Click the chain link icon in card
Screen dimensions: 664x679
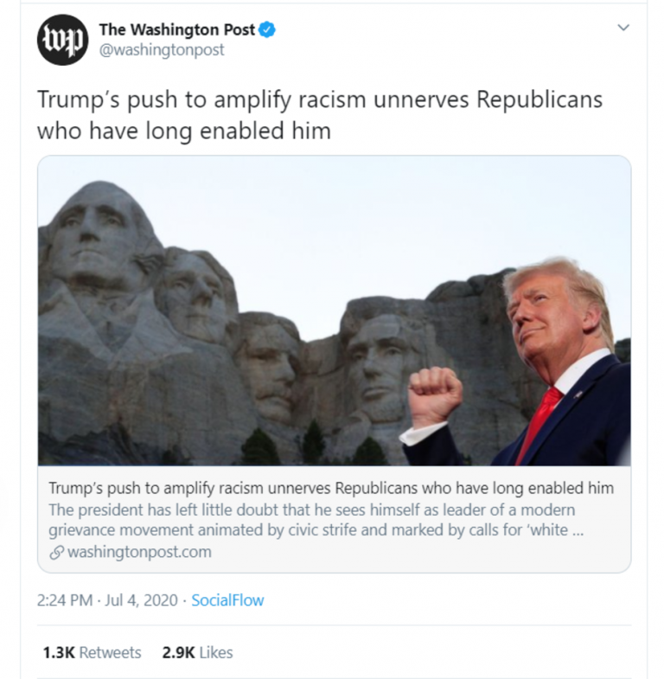click(56, 553)
